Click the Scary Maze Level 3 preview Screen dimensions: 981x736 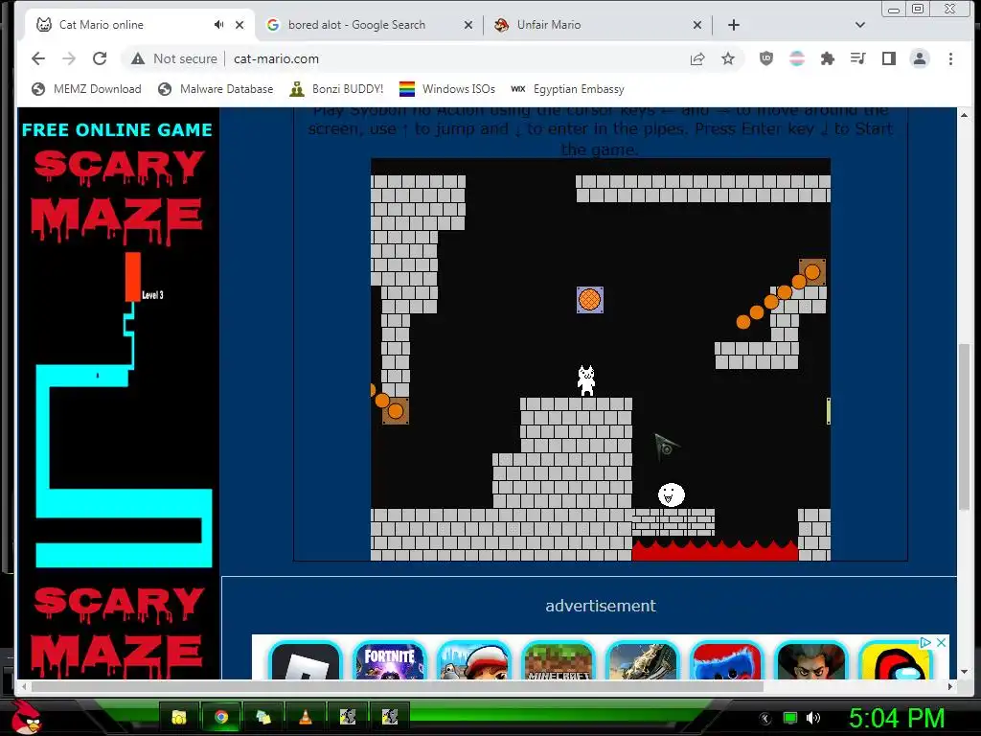point(124,410)
